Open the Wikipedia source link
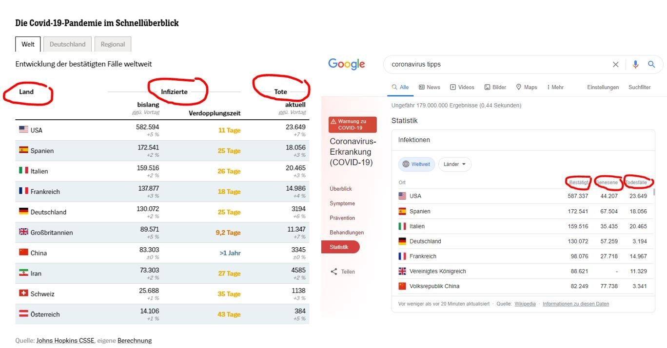The height and width of the screenshot is (348, 667). point(525,304)
